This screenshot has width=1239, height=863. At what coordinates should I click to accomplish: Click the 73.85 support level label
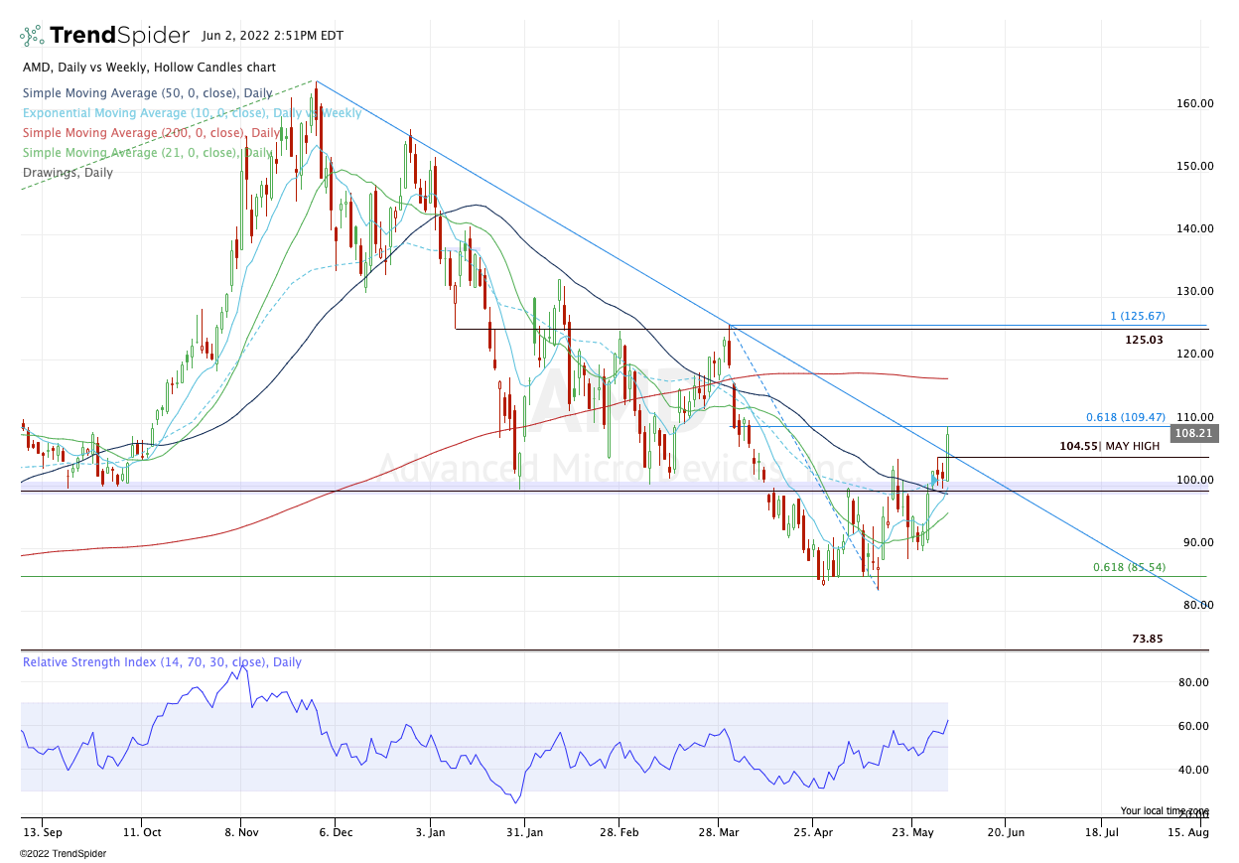1147,639
